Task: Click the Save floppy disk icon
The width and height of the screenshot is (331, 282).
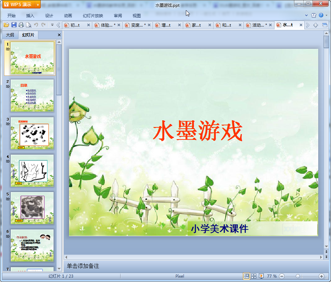Action: [x=14, y=25]
